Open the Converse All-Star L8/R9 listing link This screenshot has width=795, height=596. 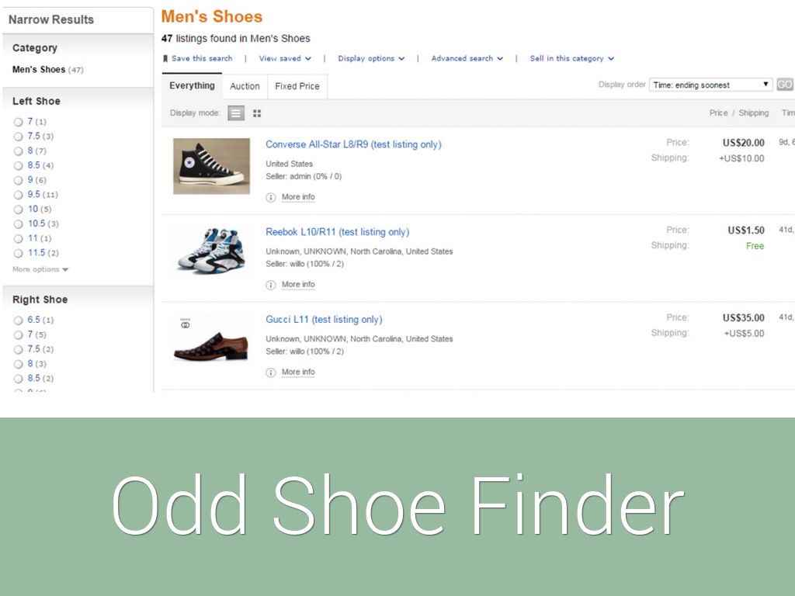point(353,144)
